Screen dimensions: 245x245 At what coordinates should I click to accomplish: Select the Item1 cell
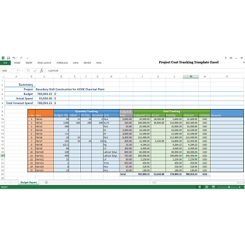pos(44,119)
